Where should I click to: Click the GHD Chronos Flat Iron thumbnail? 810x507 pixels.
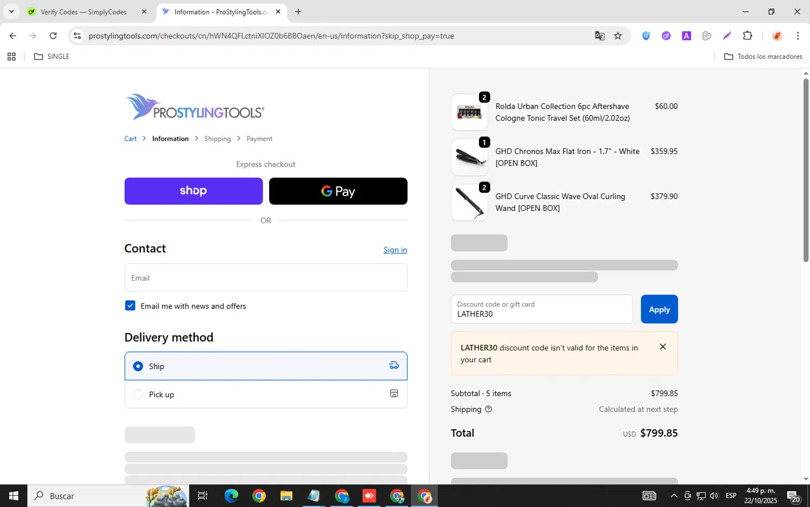click(x=469, y=157)
